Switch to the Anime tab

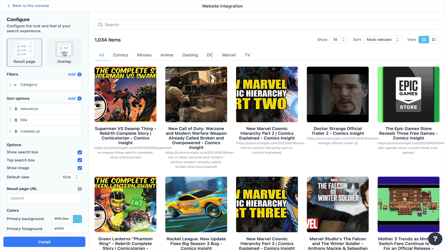[x=167, y=55]
